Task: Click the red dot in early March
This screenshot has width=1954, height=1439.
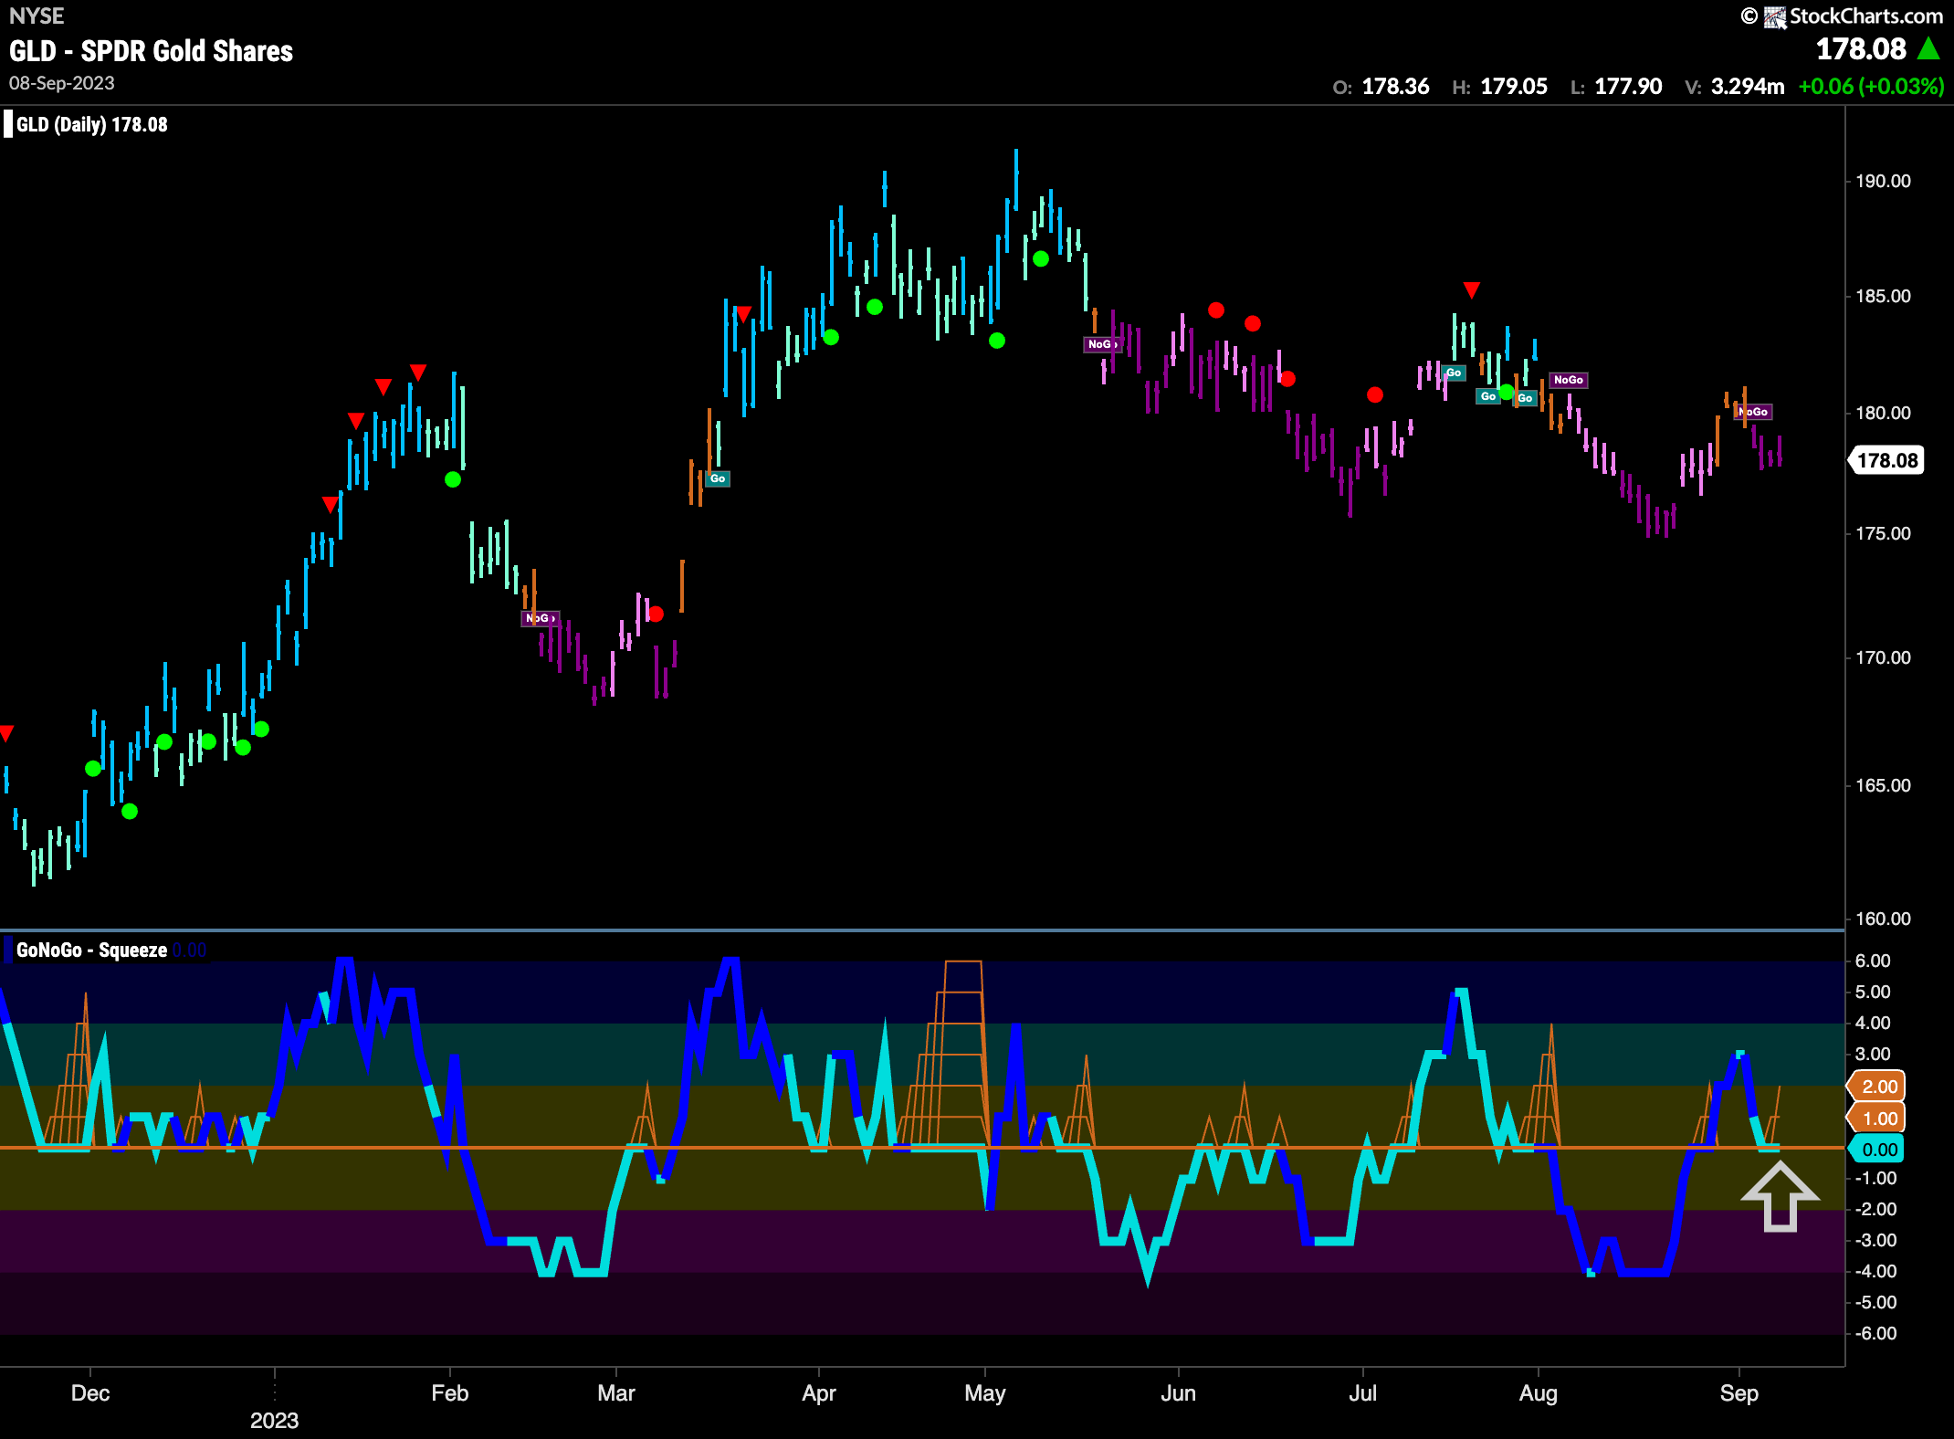Action: click(x=656, y=614)
